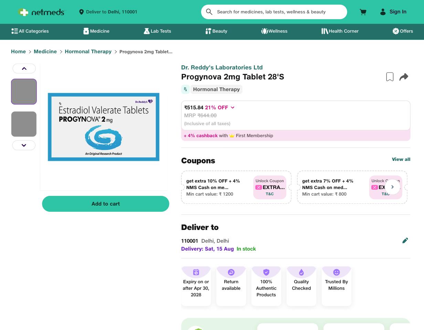Click the authentic products shield icon
This screenshot has height=330, width=424.
point(266,272)
